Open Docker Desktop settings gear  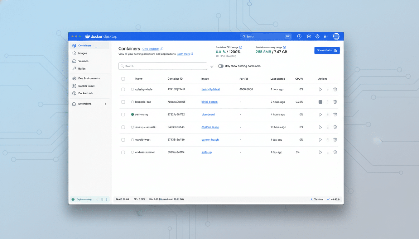click(x=317, y=36)
